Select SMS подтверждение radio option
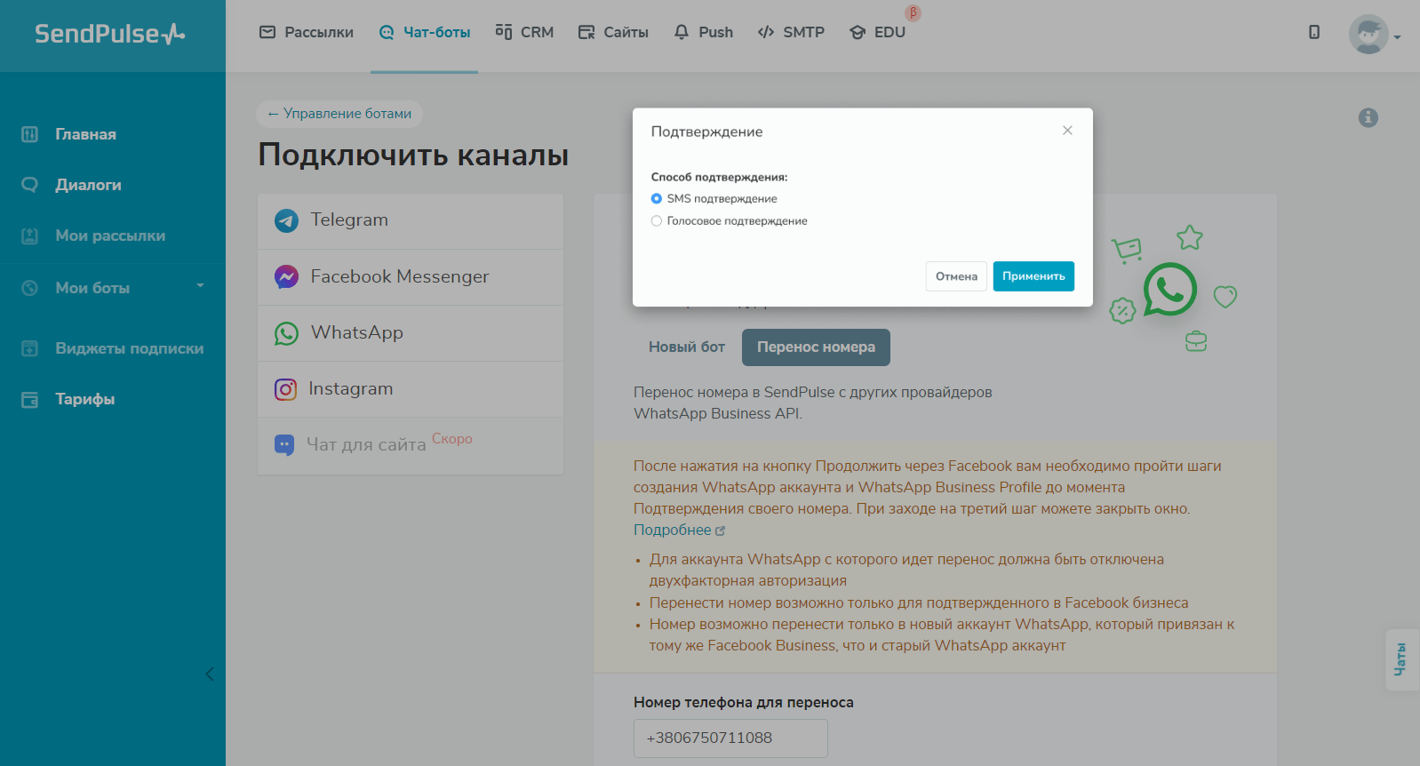This screenshot has height=766, width=1420. (657, 199)
